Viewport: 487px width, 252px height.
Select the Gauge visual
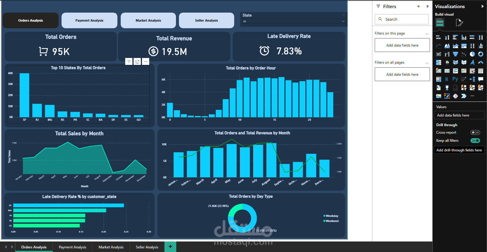tap(481, 62)
